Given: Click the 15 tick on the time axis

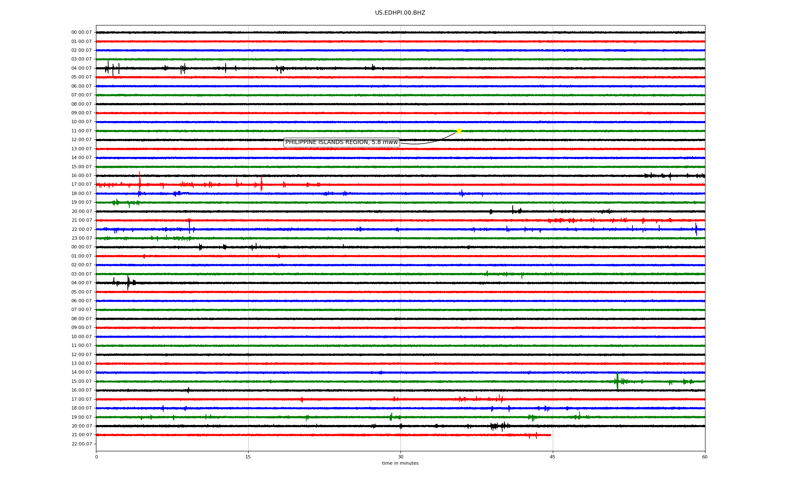Looking at the screenshot, I should coord(248,457).
